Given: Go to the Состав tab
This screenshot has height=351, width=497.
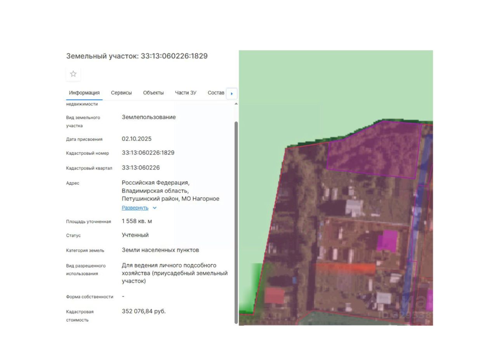Looking at the screenshot, I should pyautogui.click(x=216, y=93).
